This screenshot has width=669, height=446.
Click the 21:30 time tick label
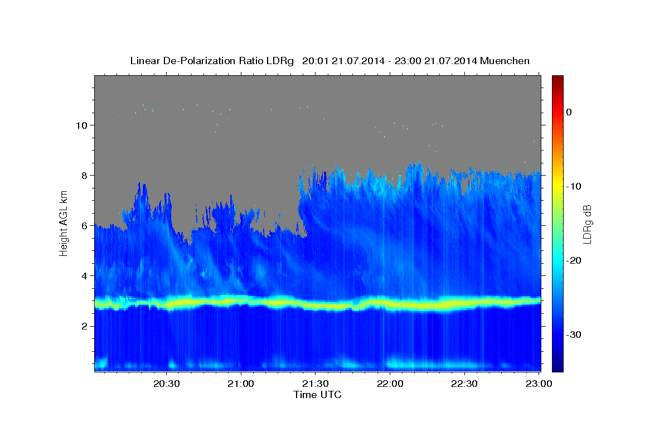tap(316, 384)
